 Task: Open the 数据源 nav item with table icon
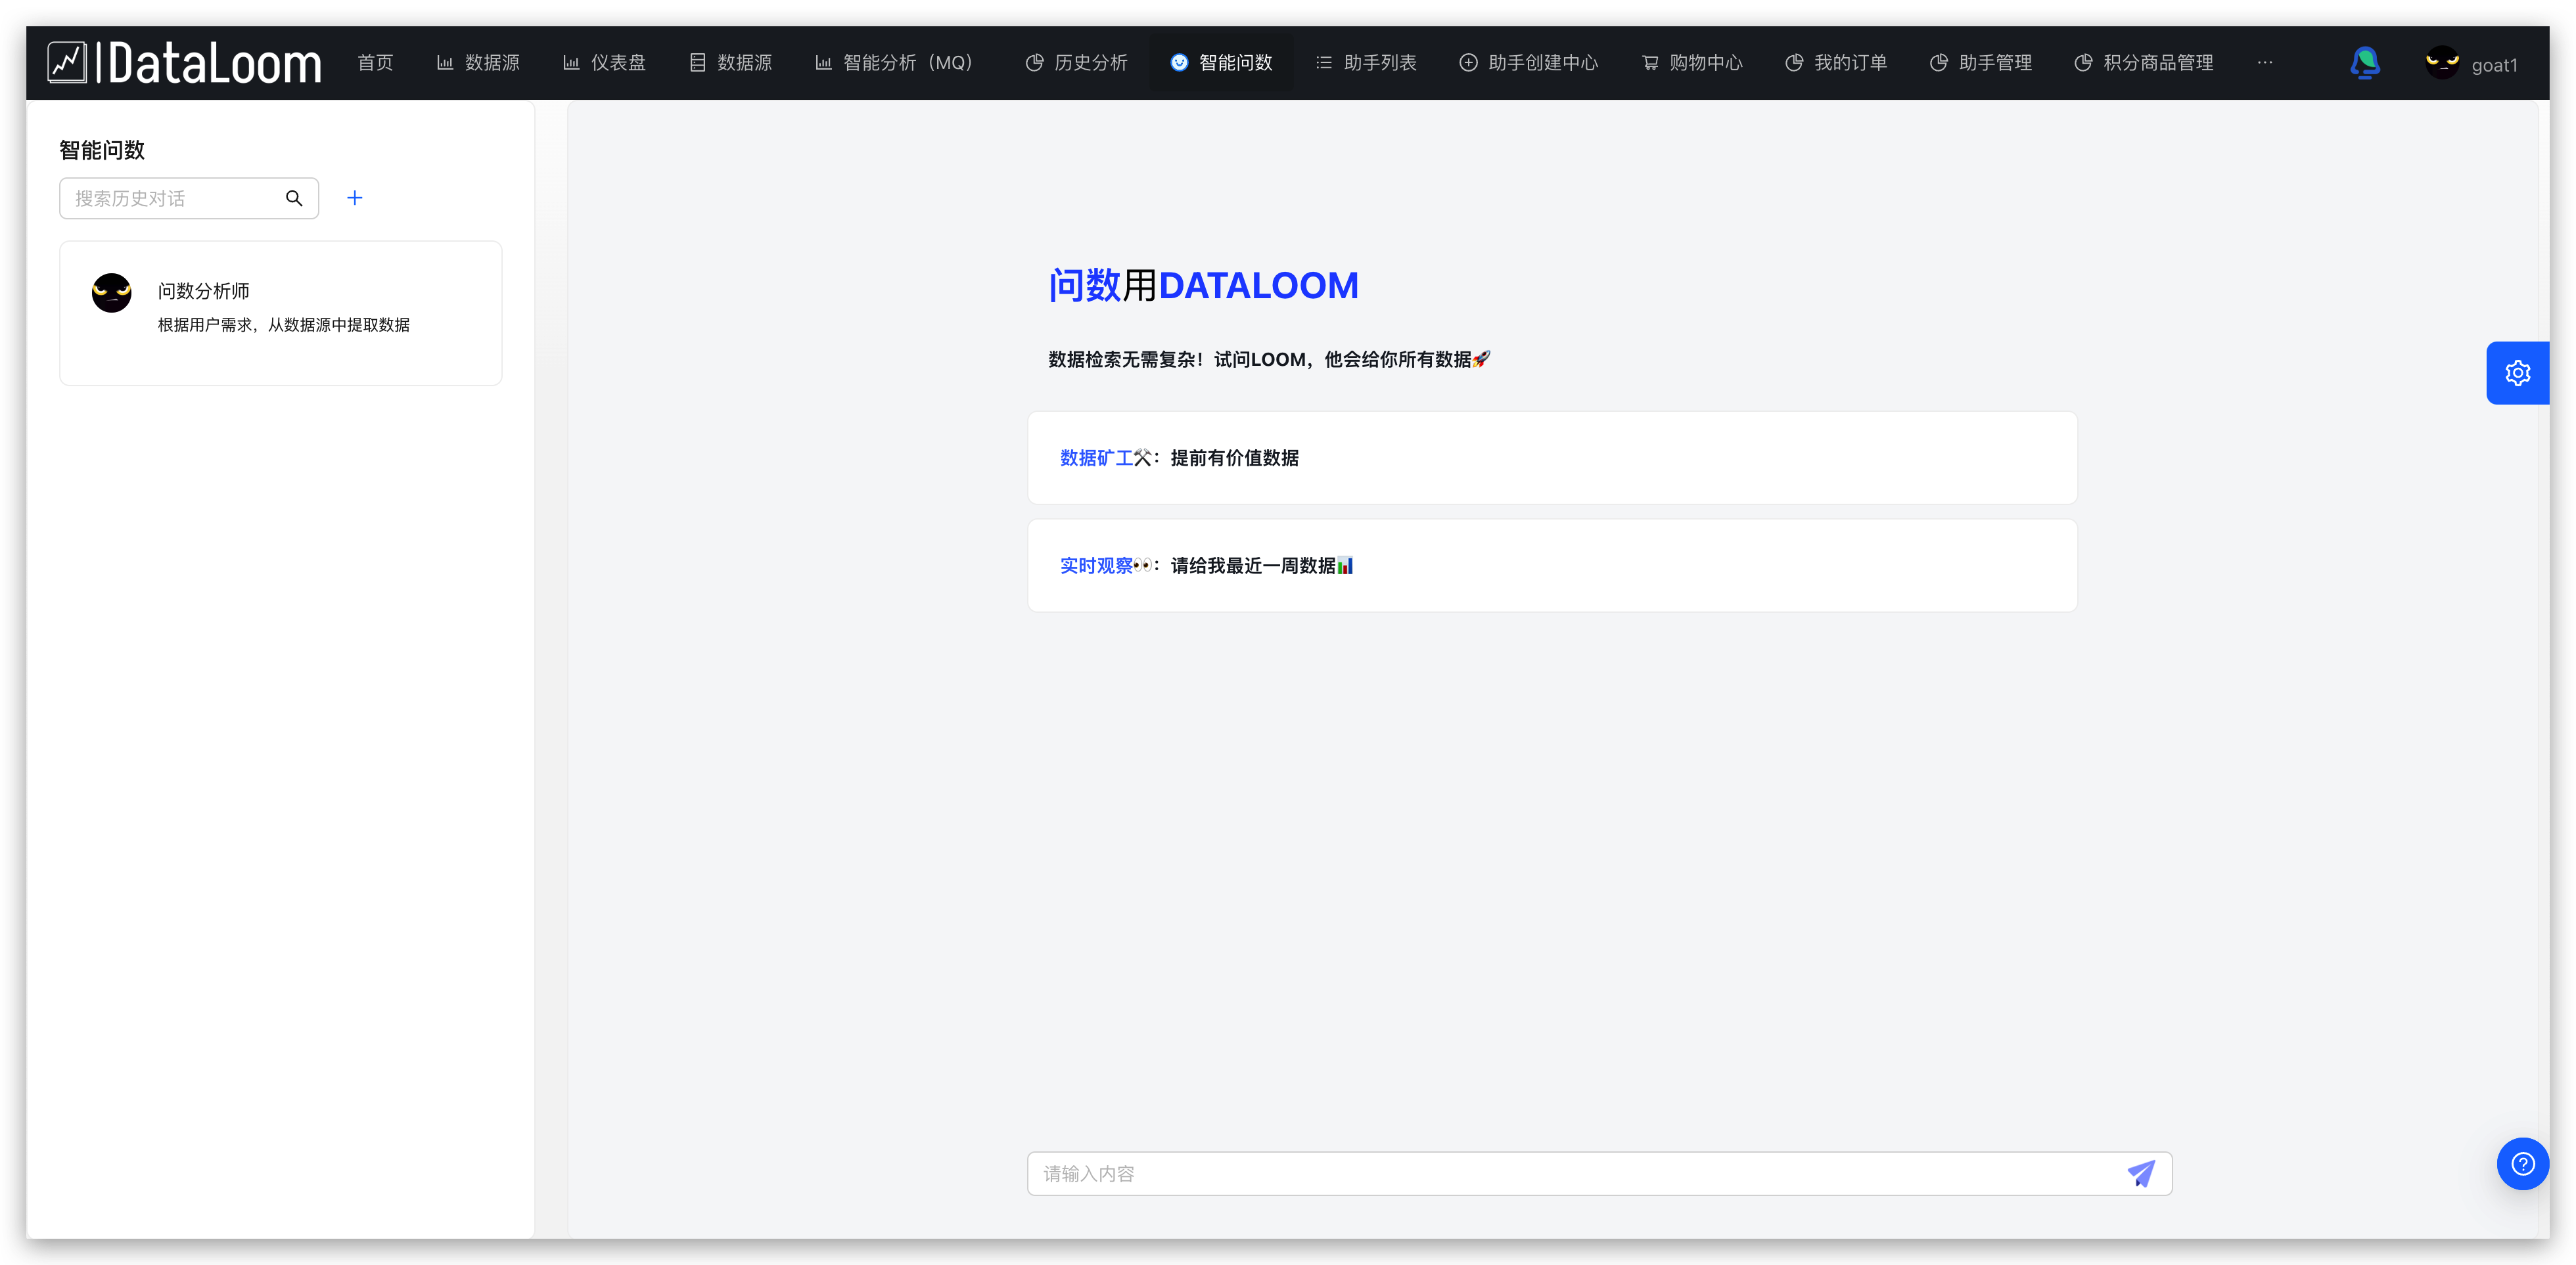pyautogui.click(x=731, y=63)
